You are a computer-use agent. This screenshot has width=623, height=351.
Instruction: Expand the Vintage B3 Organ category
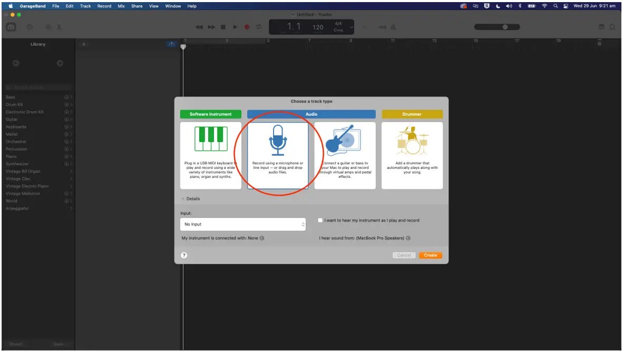click(x=71, y=172)
